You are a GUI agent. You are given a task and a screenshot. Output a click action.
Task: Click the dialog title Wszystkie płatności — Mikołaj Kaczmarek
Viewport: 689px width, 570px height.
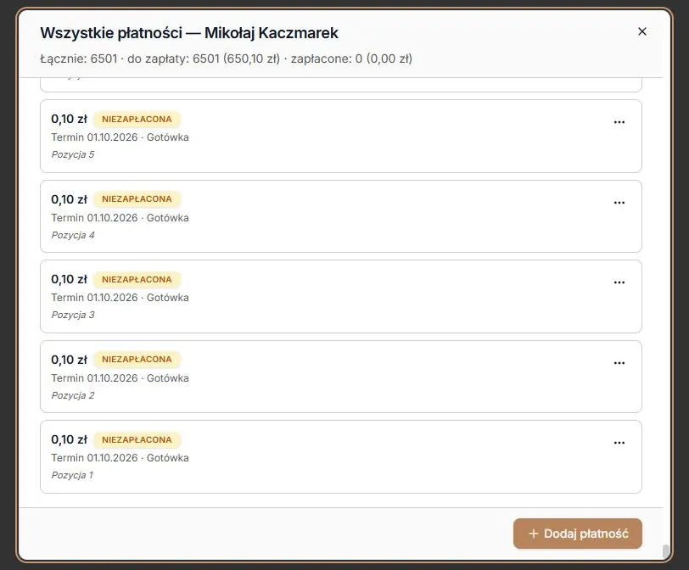pos(189,33)
